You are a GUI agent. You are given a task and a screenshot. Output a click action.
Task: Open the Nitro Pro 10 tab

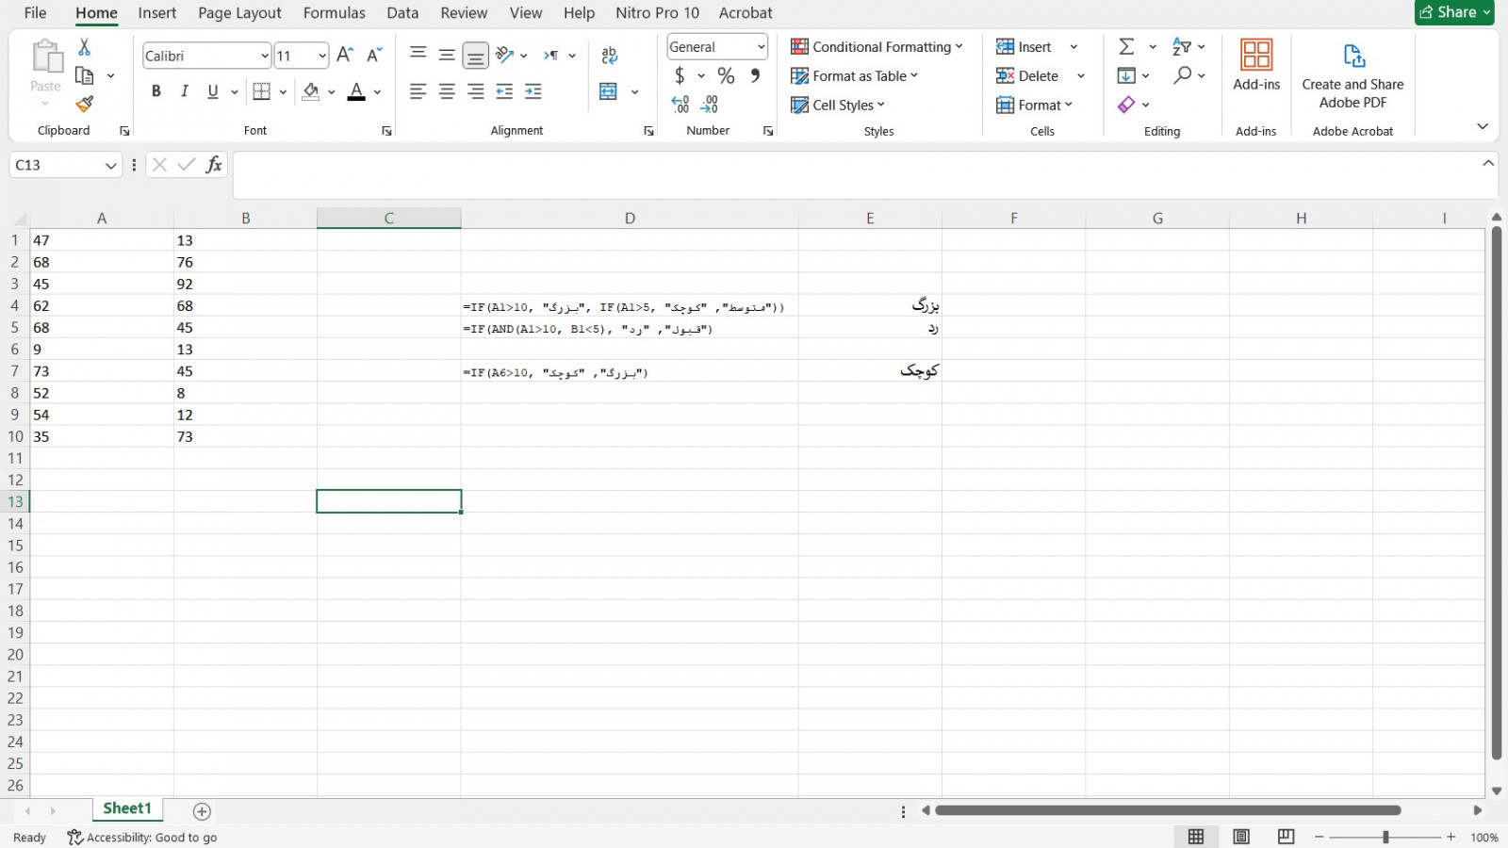click(x=657, y=12)
